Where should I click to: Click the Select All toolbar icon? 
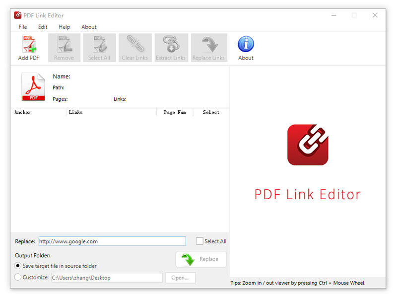point(99,47)
